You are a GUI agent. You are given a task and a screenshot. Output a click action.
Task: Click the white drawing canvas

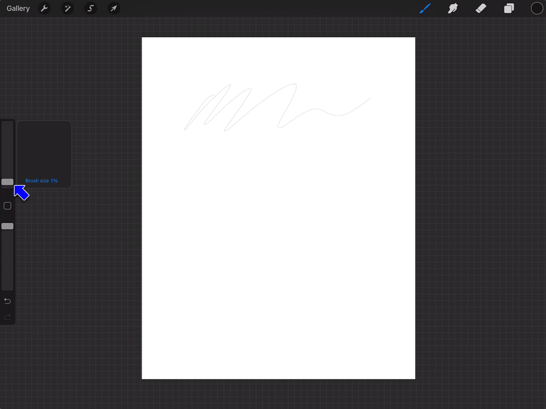click(x=278, y=208)
